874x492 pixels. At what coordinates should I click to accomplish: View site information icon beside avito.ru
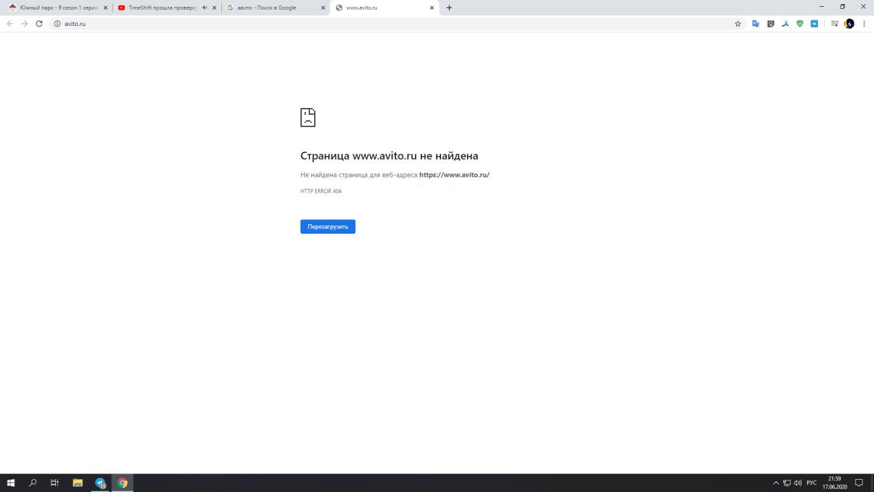tap(57, 23)
